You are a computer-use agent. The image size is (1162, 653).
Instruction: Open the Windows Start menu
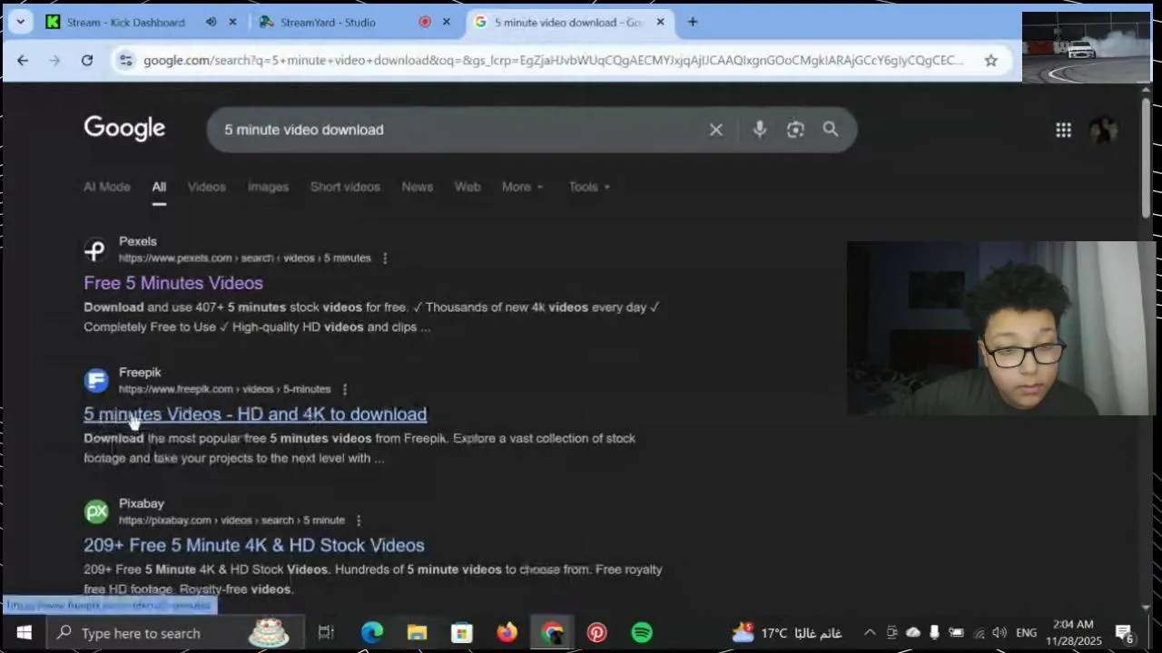pos(25,633)
